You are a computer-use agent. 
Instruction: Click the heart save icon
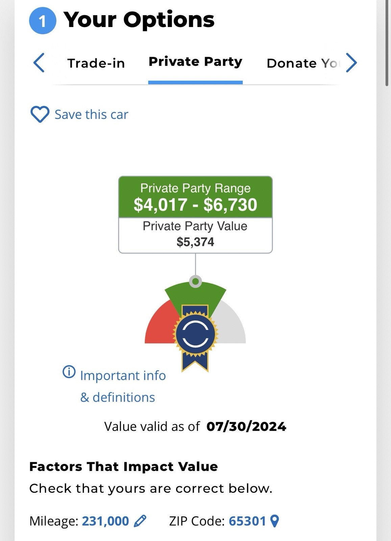[40, 114]
